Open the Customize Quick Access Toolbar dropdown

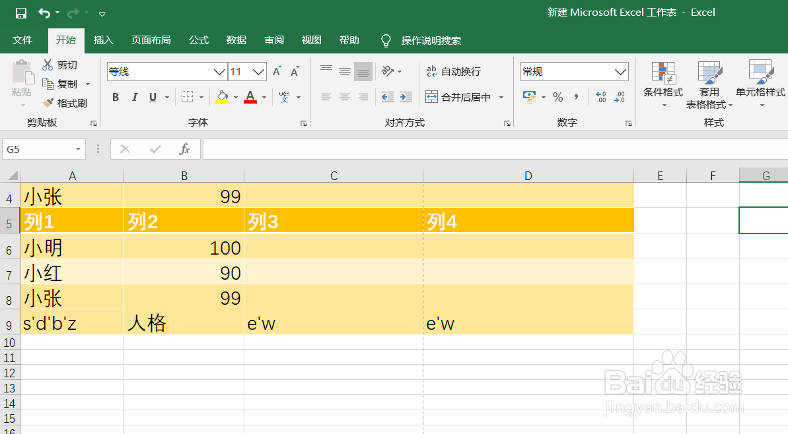[x=102, y=14]
